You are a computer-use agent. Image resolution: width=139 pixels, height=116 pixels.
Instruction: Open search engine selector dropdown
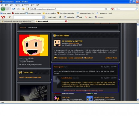click(114, 9)
